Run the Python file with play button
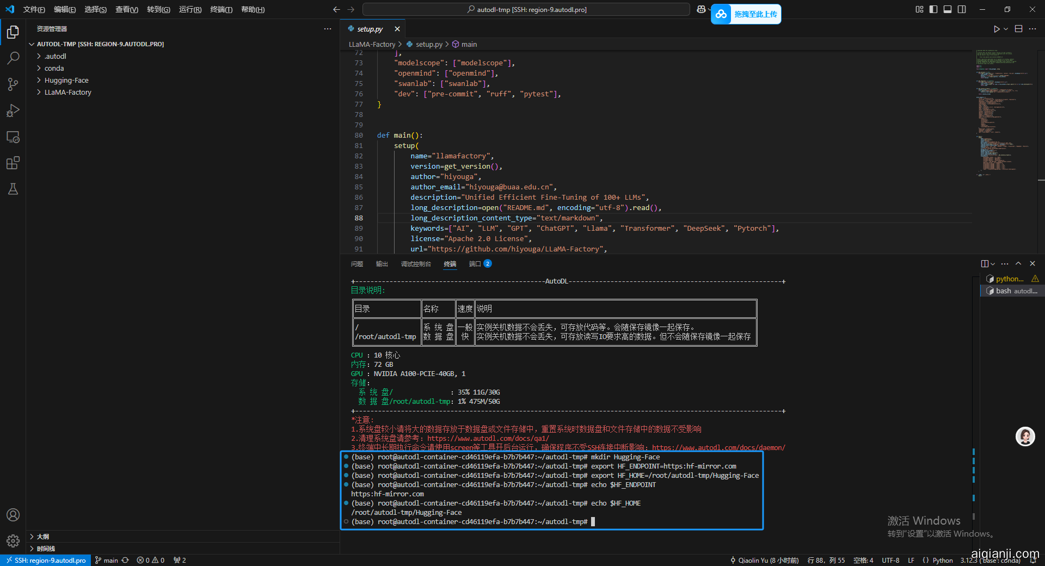Image resolution: width=1045 pixels, height=566 pixels. pos(997,29)
